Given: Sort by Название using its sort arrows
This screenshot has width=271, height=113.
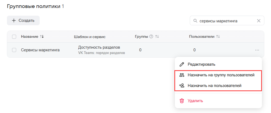Looking at the screenshot, I should click(42, 37).
